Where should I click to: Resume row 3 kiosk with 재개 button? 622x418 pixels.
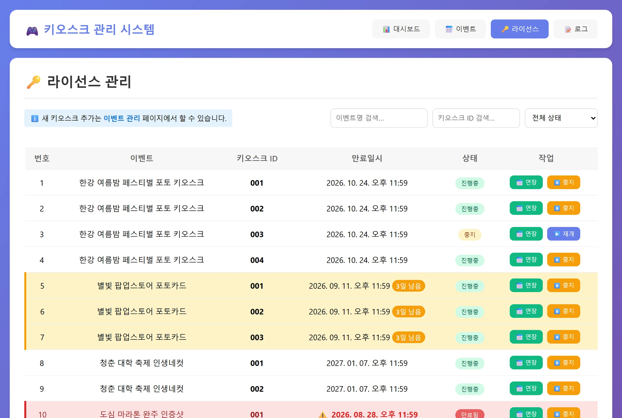click(563, 234)
